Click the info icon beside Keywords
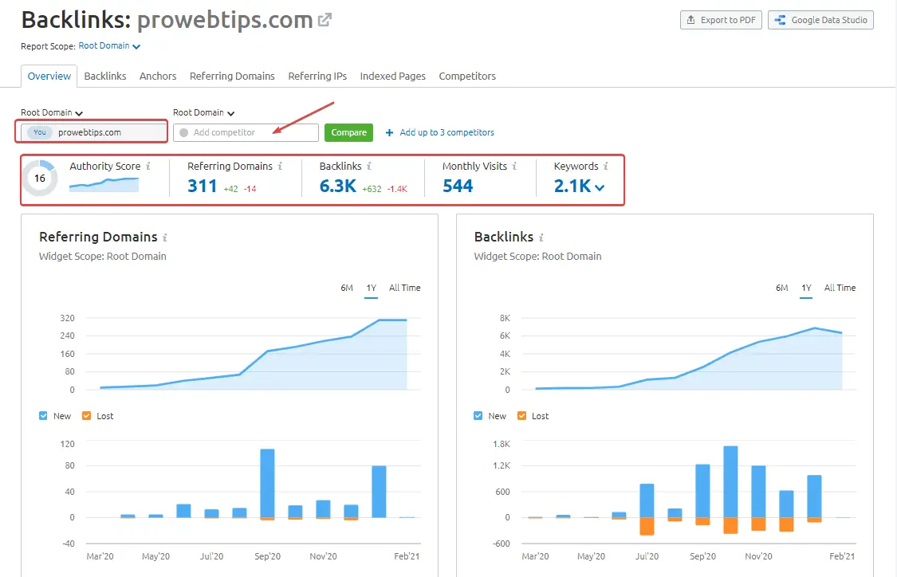This screenshot has height=577, width=897. (606, 166)
